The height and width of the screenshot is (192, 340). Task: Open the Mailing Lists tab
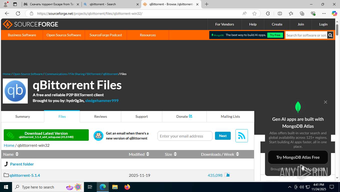230,116
